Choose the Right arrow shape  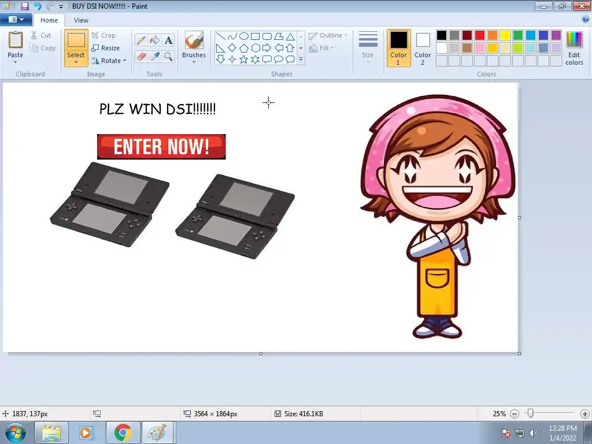[267, 48]
